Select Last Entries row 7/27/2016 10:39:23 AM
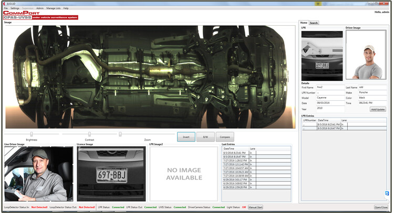Viewport: 394px width, 213px height. 256,172
